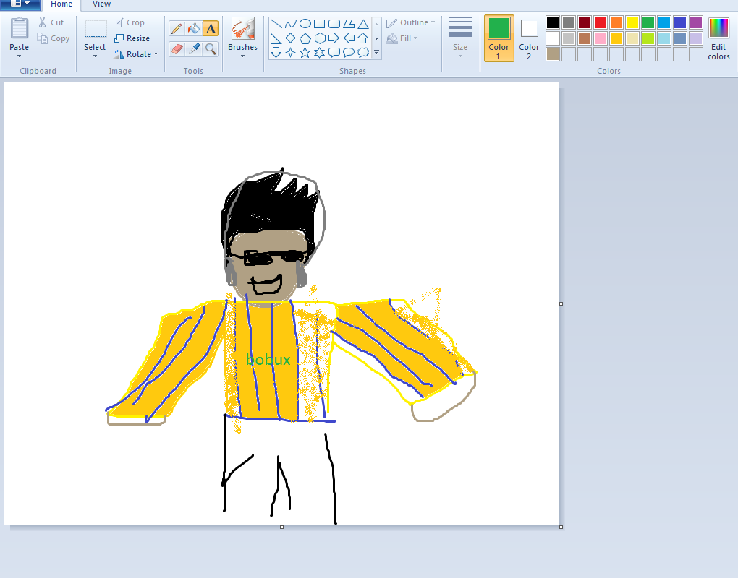Open the Brushes tool button

(243, 29)
